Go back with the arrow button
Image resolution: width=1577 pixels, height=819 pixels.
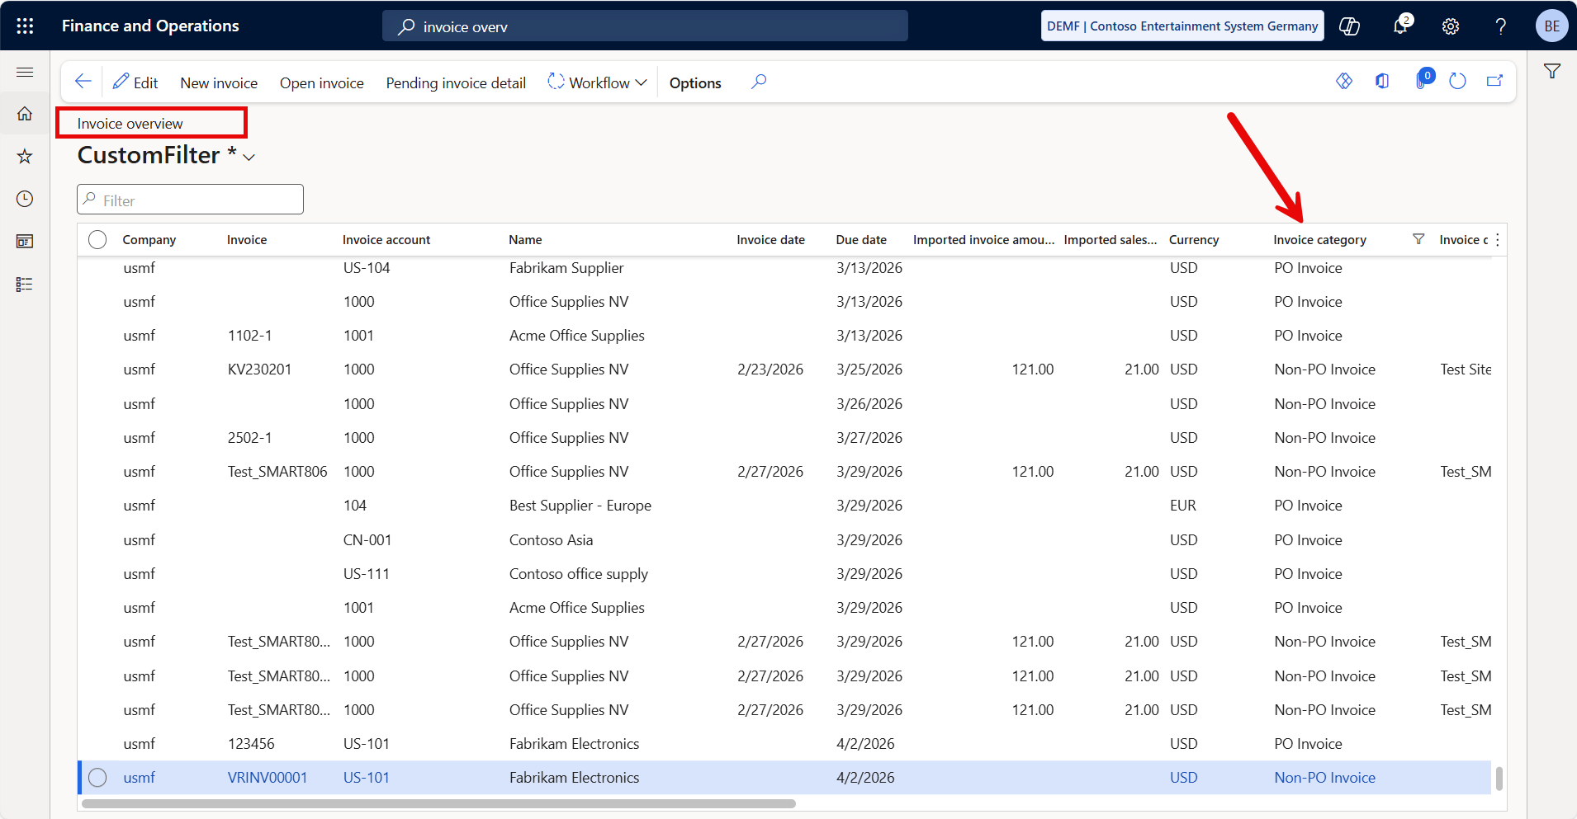(83, 82)
